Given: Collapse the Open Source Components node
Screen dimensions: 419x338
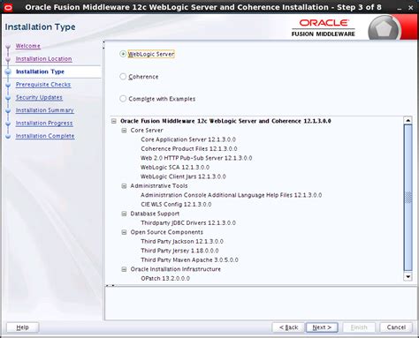Looking at the screenshot, I should point(124,232).
